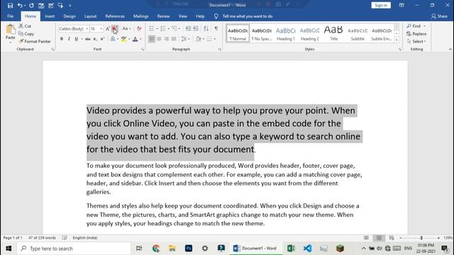
Task: Center align the paragraph
Action: (x=159, y=39)
